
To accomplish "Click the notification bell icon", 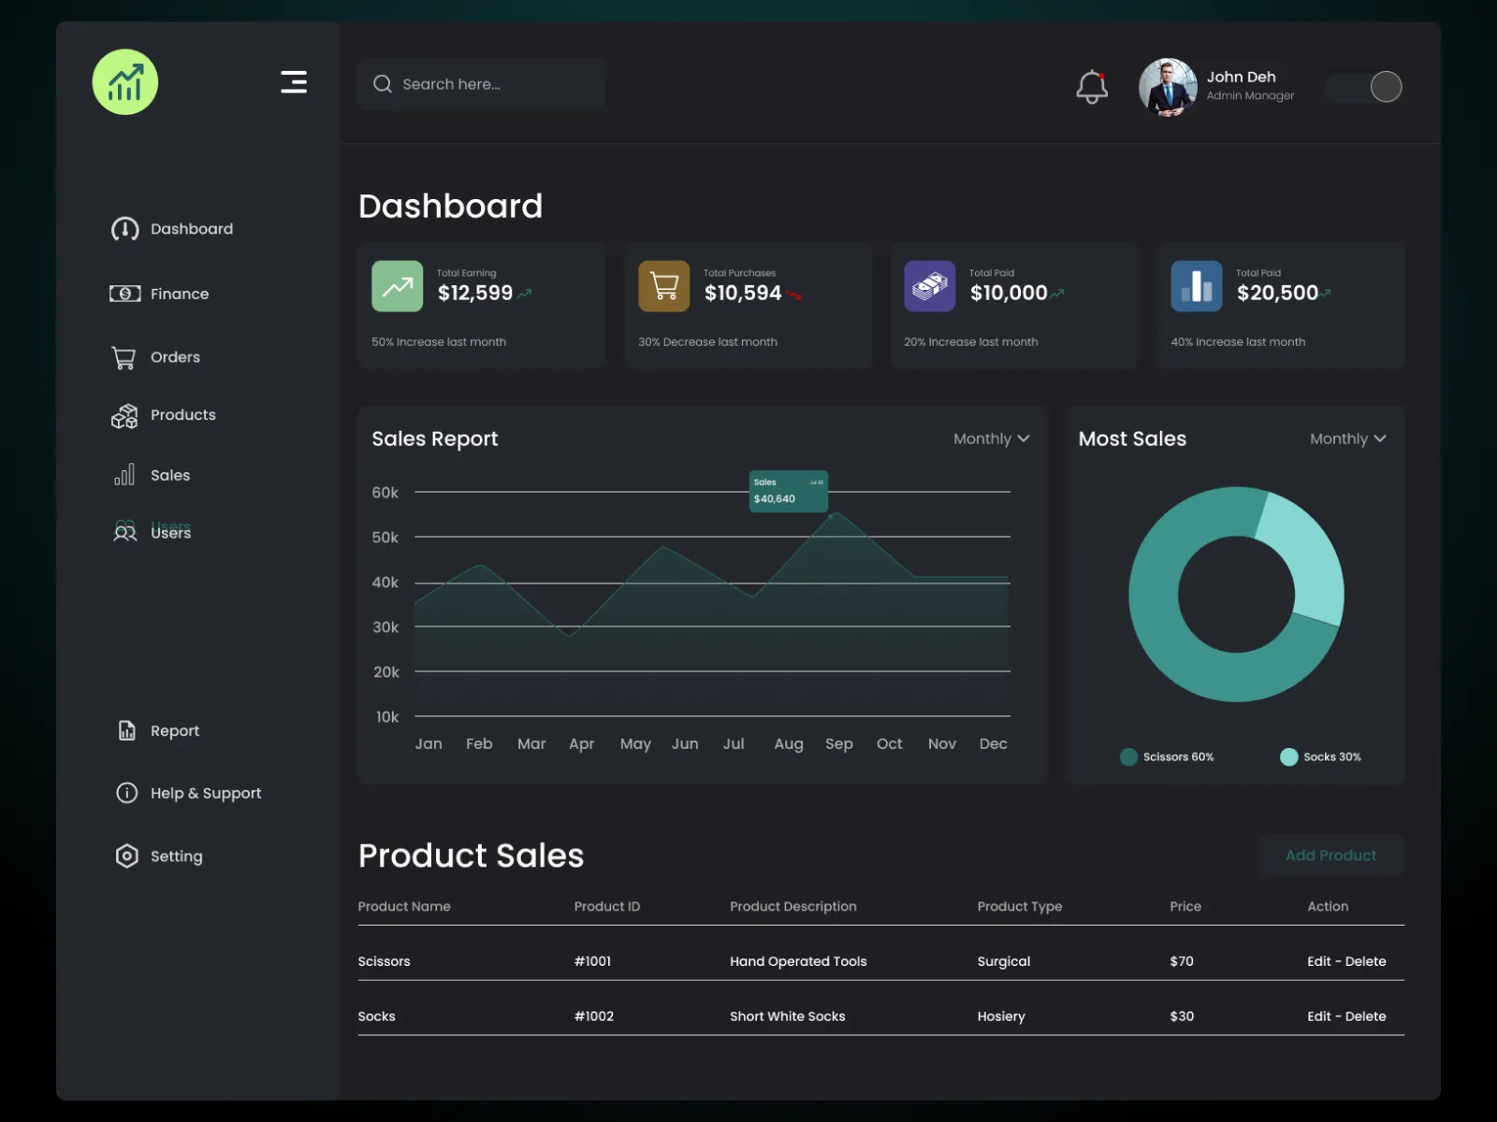I will pyautogui.click(x=1092, y=86).
